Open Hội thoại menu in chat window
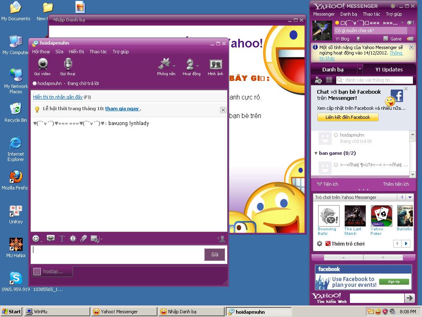 (x=41, y=52)
